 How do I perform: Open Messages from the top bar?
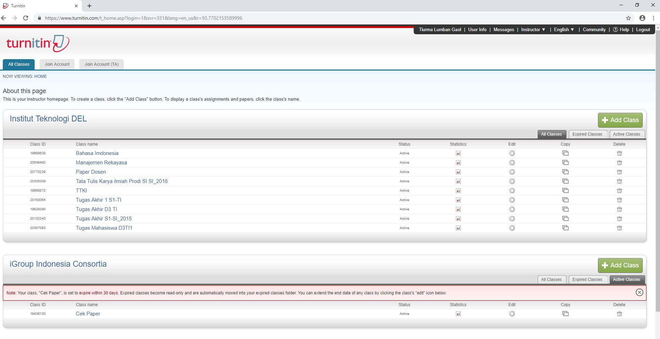tap(503, 30)
